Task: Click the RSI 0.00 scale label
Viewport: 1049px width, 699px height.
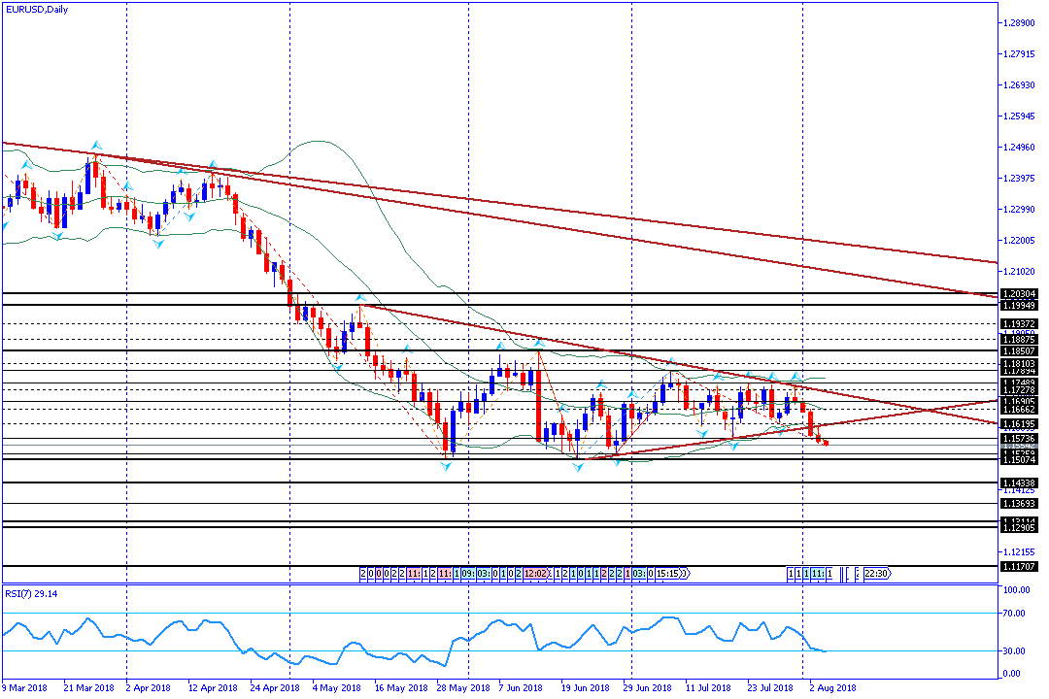Action: (1012, 674)
